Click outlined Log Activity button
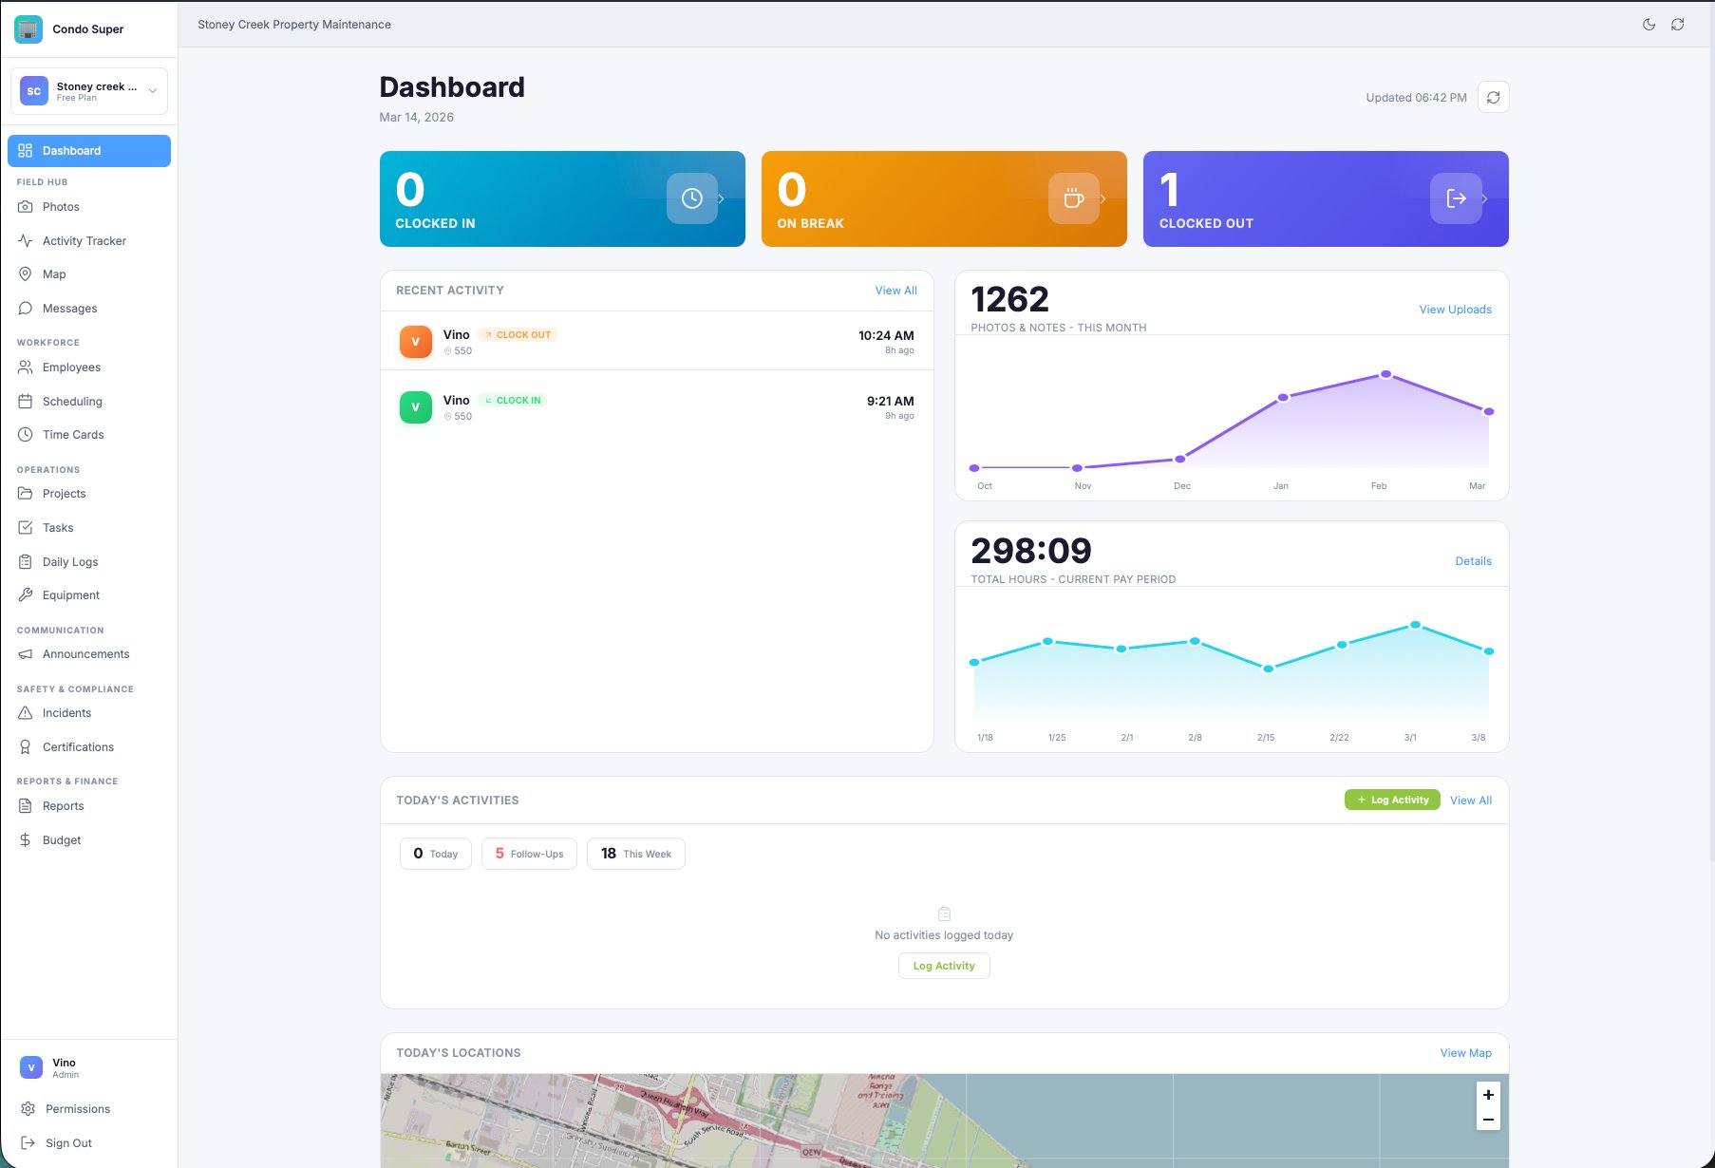The height and width of the screenshot is (1168, 1715). 944,966
